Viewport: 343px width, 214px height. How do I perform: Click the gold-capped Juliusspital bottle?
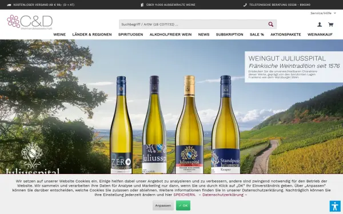coord(189,124)
